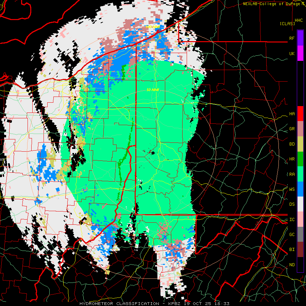Click the 100 NMI range ring label
Screen dimensions: 306x306
click(153, 27)
